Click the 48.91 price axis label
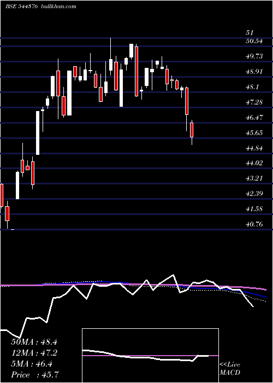 [254, 72]
